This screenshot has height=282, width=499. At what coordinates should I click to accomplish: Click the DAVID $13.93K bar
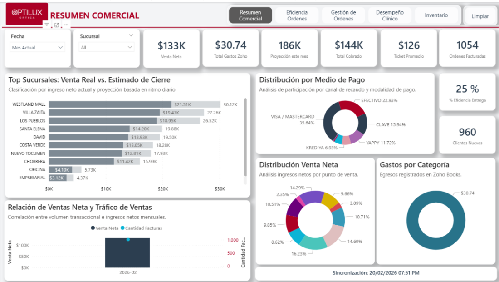(x=88, y=137)
